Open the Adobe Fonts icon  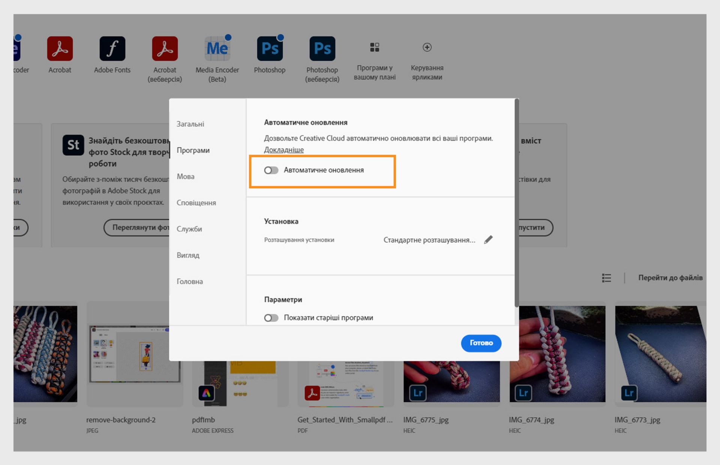pyautogui.click(x=112, y=49)
